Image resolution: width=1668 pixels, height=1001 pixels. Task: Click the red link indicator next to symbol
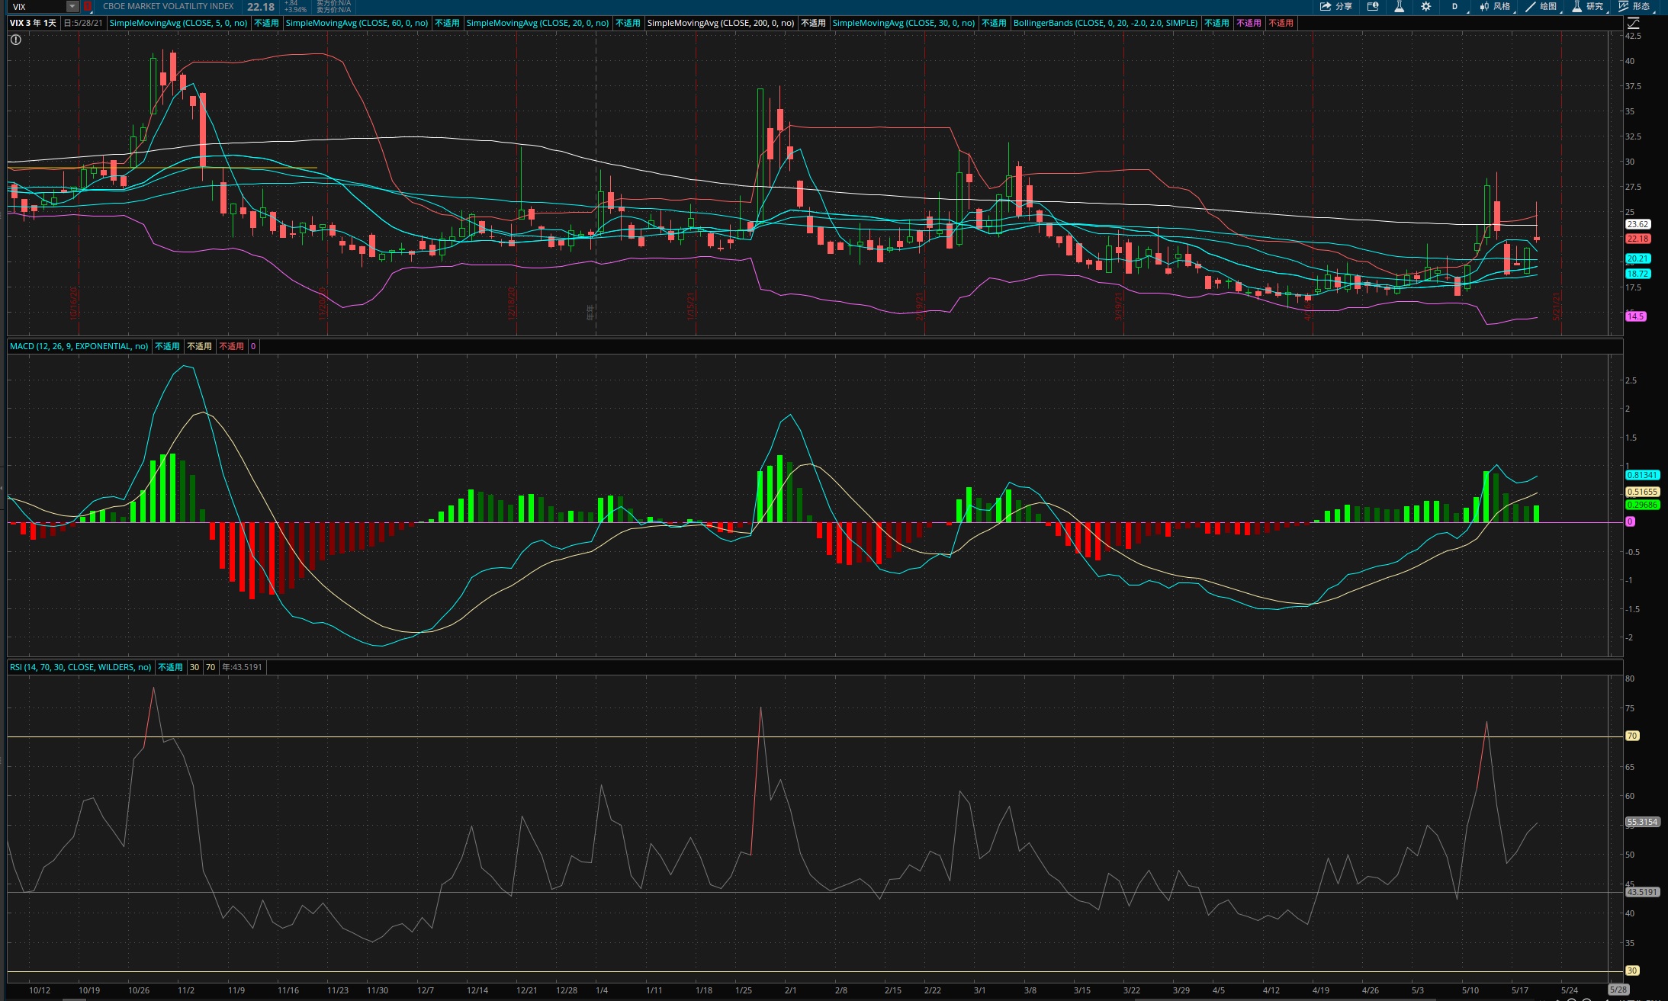(88, 7)
